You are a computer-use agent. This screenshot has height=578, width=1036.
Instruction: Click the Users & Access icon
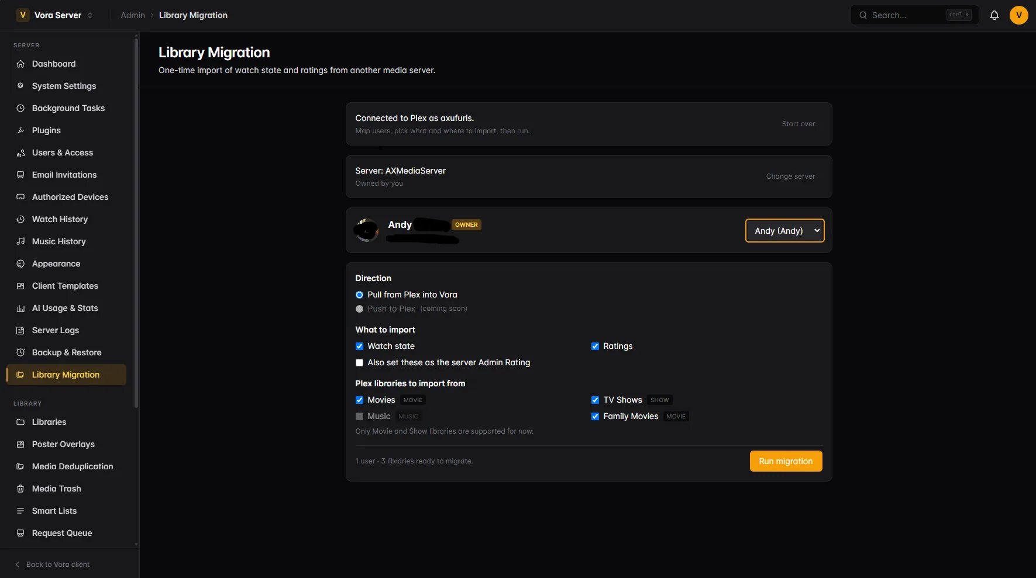click(20, 153)
